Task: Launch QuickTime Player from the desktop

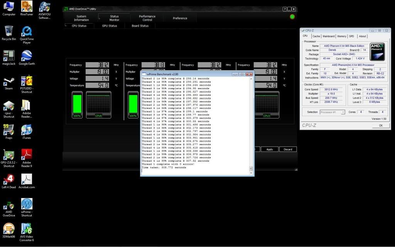Action: coord(27,35)
